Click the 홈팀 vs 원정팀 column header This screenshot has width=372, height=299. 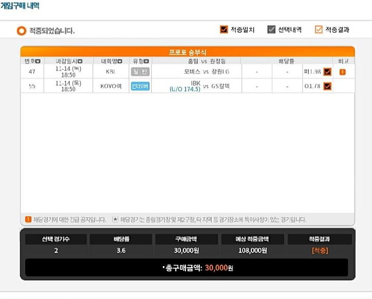(x=207, y=61)
